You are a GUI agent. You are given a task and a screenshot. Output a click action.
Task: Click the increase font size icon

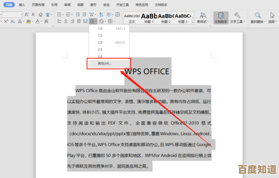[x=27, y=14]
